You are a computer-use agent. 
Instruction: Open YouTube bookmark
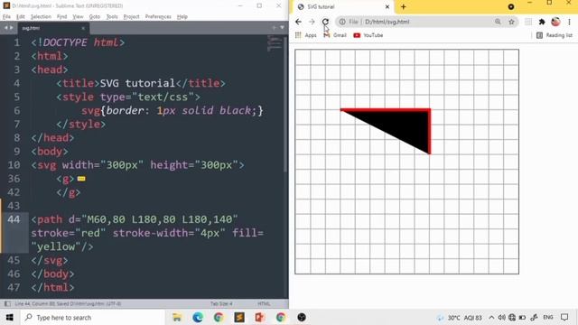pyautogui.click(x=368, y=35)
